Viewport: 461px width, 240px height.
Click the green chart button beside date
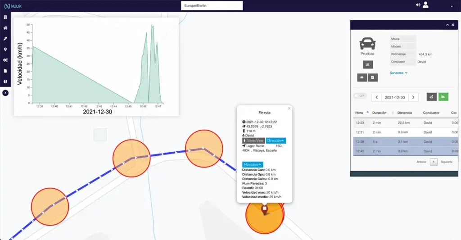click(443, 97)
